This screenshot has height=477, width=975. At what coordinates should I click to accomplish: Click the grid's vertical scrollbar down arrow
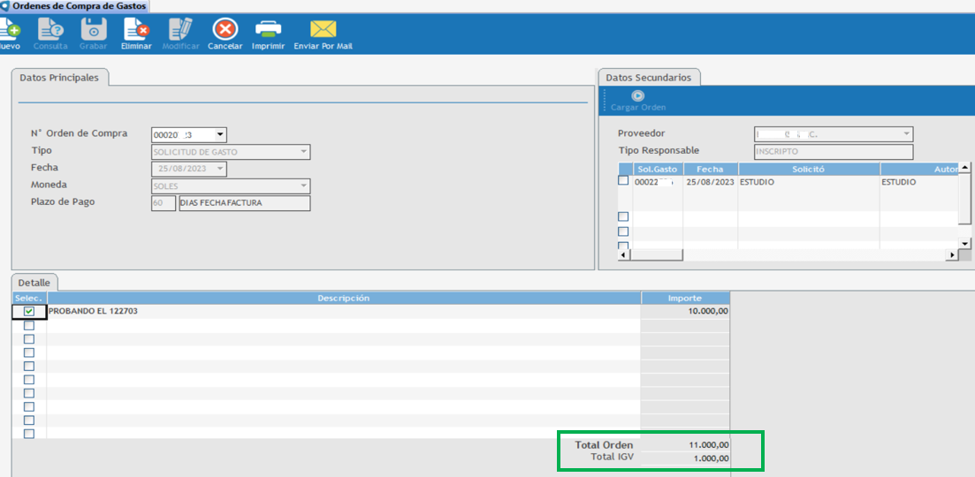965,244
